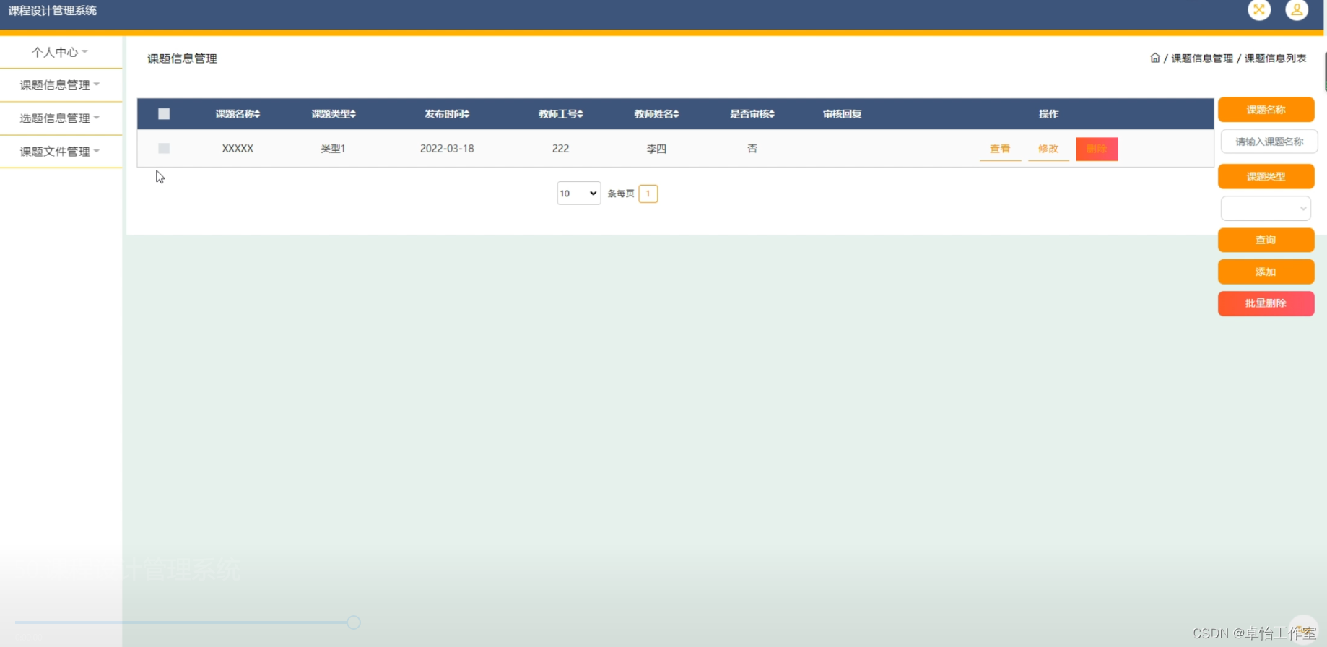Image resolution: width=1327 pixels, height=647 pixels.
Task: Sort by 教师姓名 column arrow
Action: [x=676, y=114]
